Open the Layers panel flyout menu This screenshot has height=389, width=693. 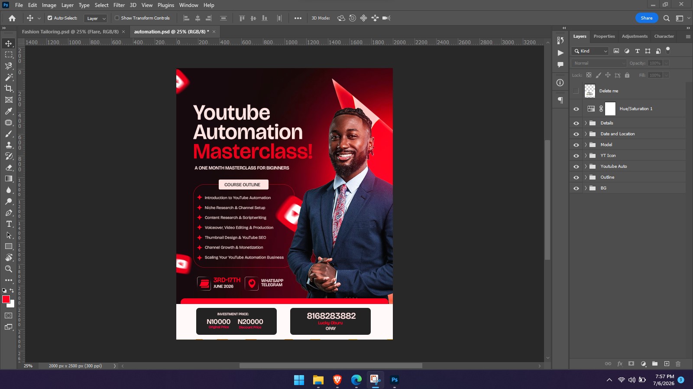[688, 37]
